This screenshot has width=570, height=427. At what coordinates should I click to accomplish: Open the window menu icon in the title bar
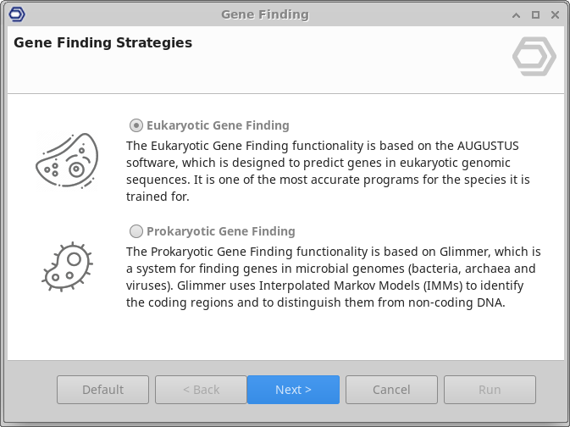(x=15, y=14)
